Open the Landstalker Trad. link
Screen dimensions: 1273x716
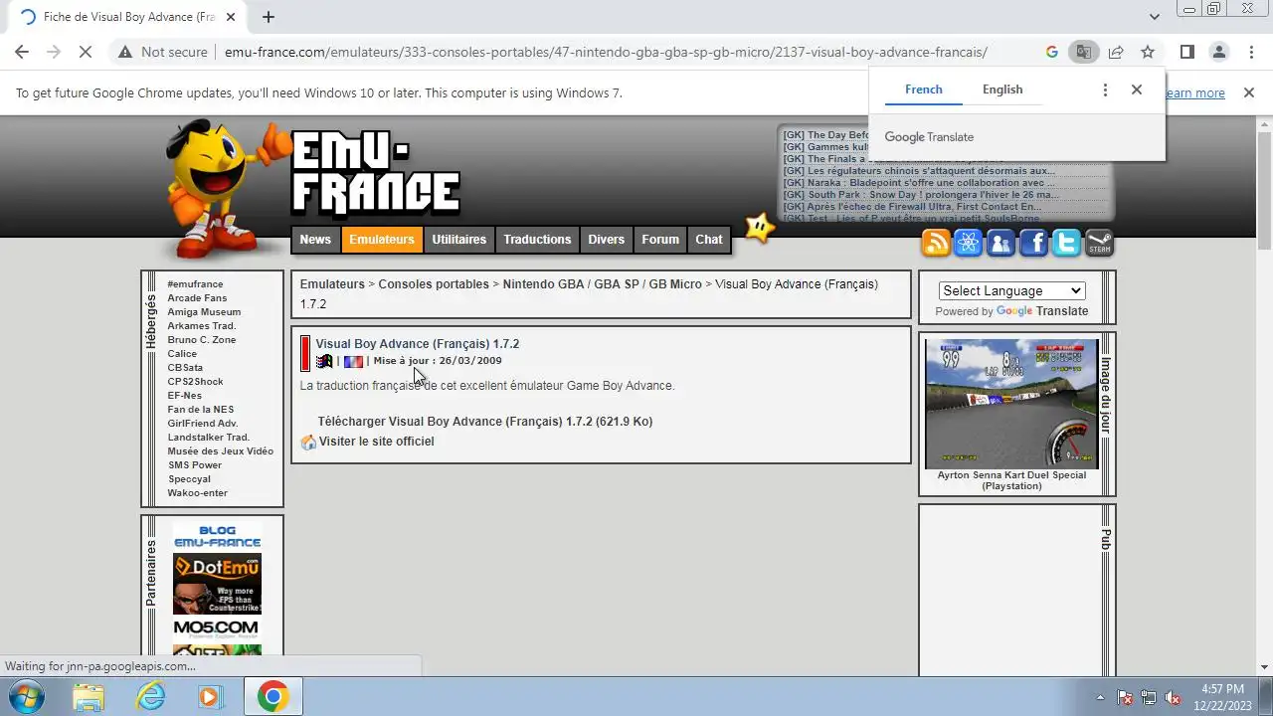pos(208,438)
